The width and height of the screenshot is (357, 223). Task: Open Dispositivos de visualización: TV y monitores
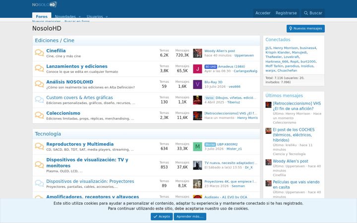click(87, 163)
